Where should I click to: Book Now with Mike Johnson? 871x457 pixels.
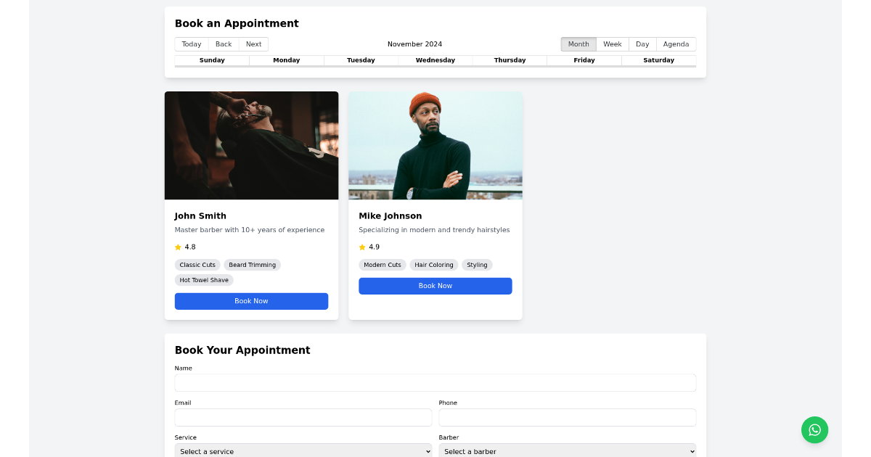click(435, 286)
